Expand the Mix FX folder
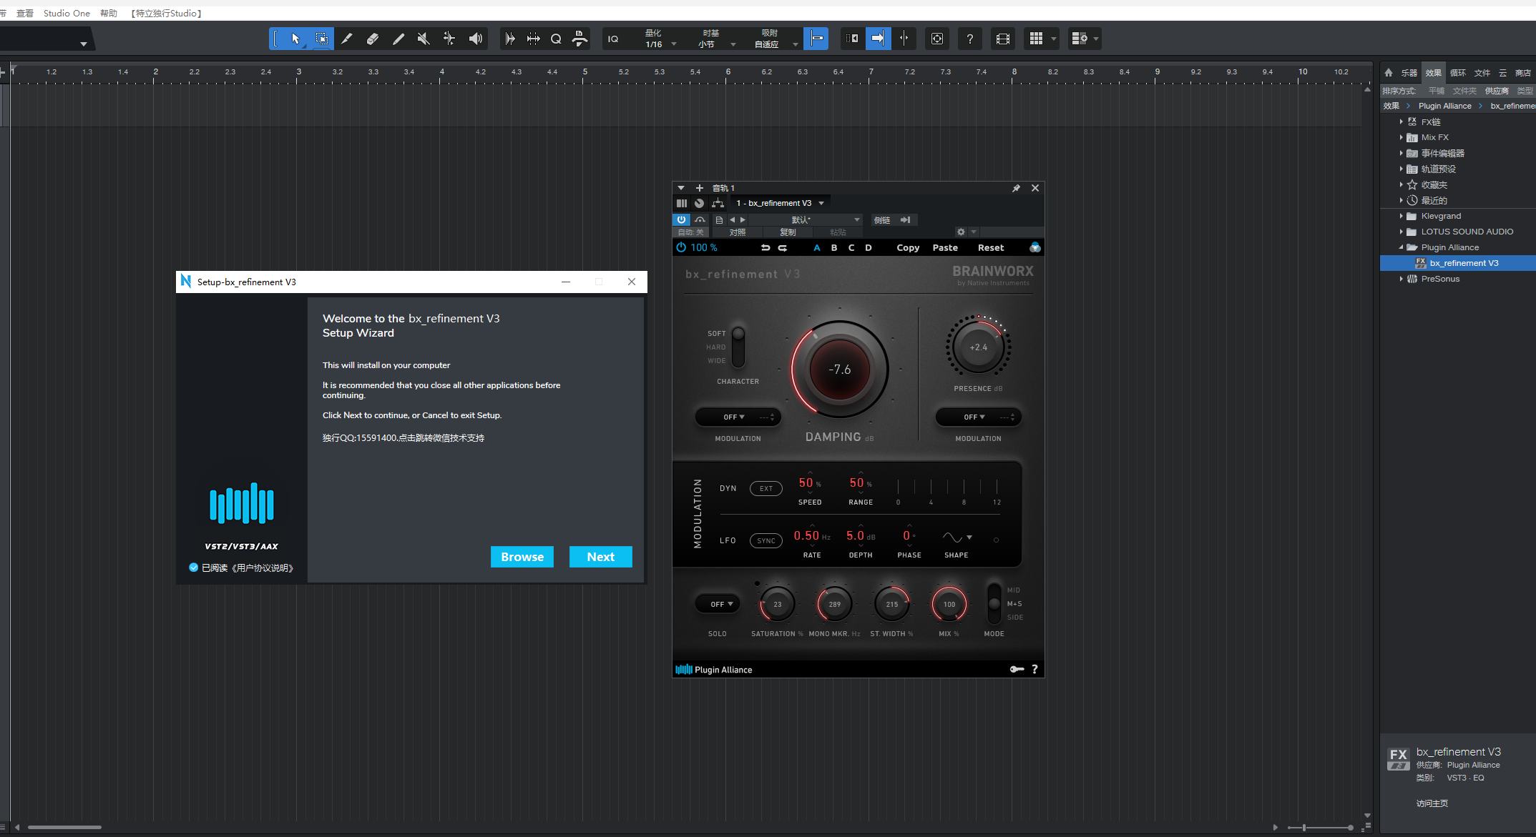The image size is (1536, 837). pyautogui.click(x=1401, y=137)
